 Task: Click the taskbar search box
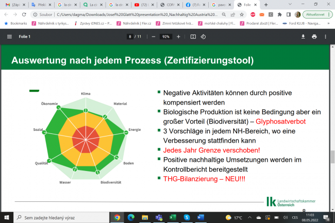[61, 217]
